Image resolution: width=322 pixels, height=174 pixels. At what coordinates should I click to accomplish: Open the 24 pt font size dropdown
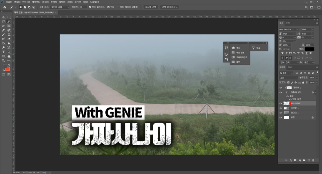tap(295, 34)
